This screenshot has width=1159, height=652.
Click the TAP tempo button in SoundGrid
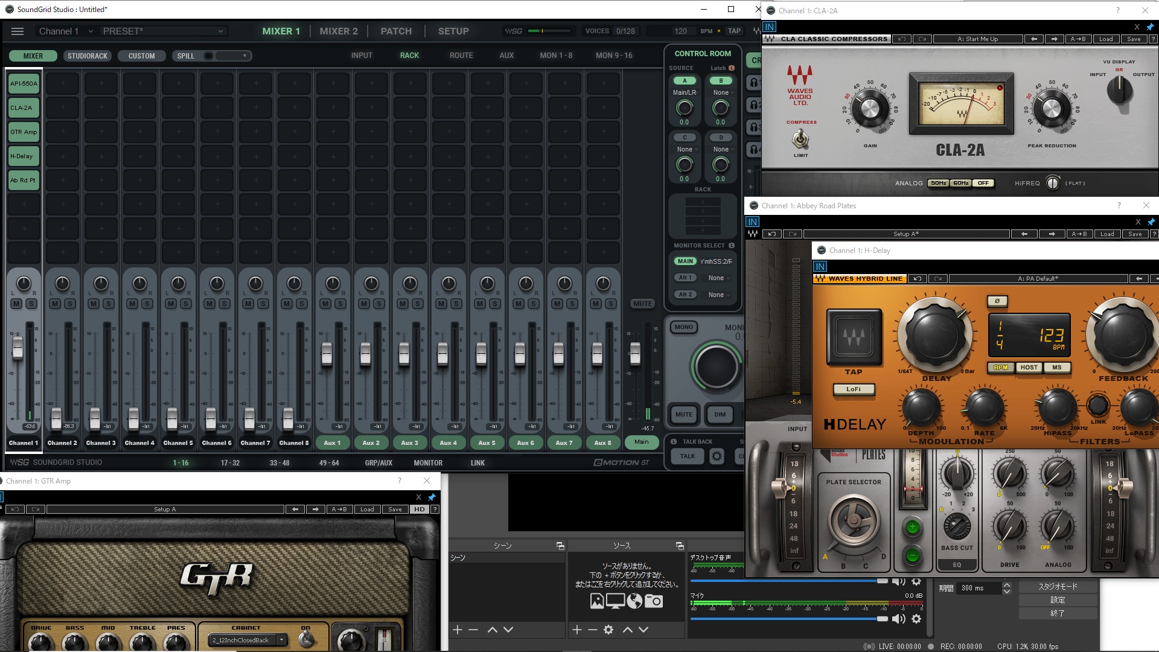(x=734, y=31)
